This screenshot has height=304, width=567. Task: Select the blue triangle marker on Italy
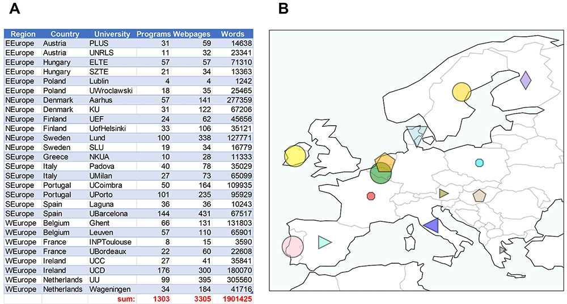431,226
